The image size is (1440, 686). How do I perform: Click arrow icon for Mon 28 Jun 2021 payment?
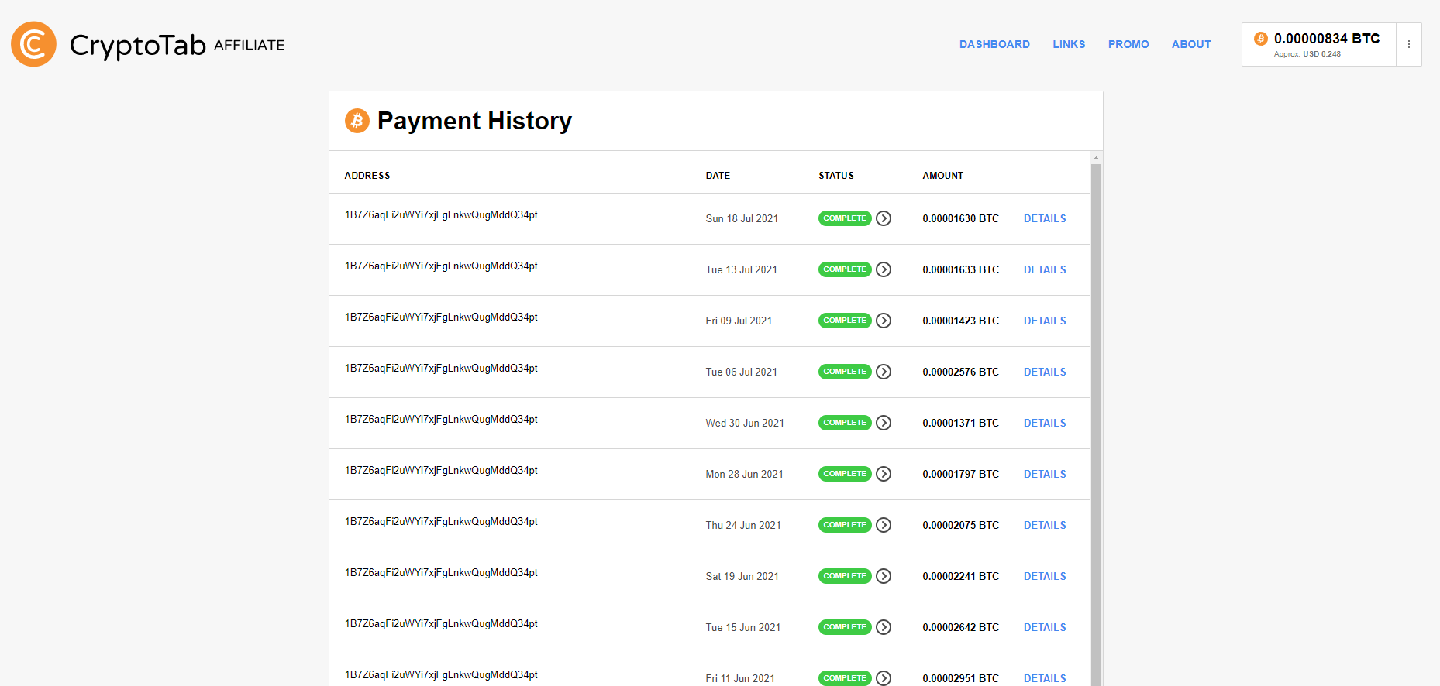pyautogui.click(x=884, y=474)
